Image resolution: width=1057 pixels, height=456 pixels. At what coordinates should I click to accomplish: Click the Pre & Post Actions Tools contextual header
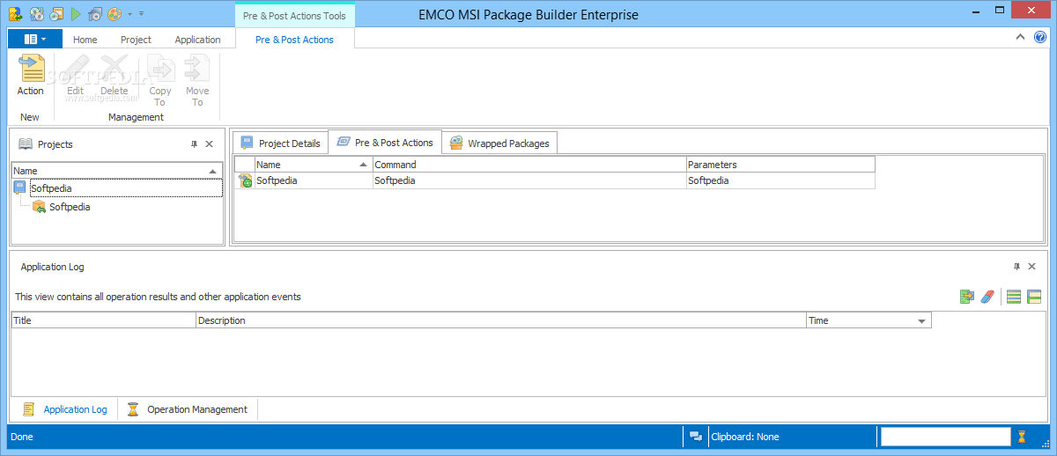tap(294, 16)
